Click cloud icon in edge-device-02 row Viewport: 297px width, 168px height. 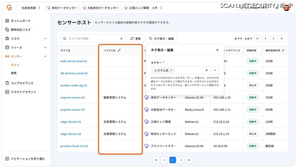click(x=147, y=134)
